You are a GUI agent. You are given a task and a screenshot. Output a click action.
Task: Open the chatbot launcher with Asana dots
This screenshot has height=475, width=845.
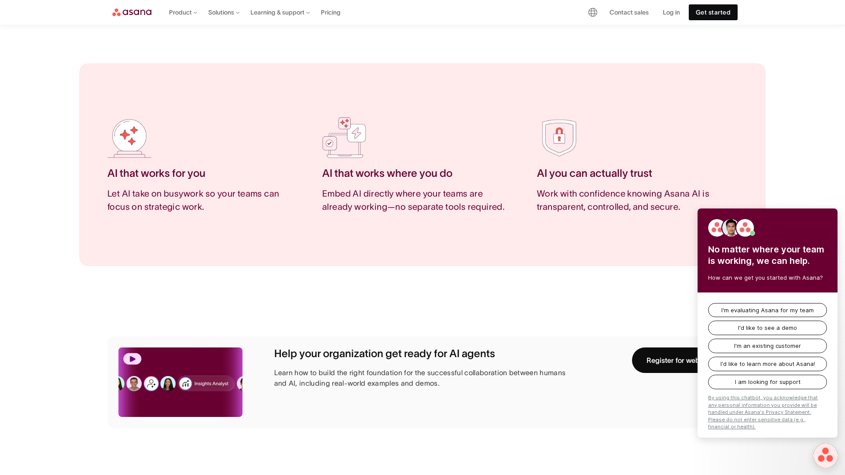[x=825, y=455]
